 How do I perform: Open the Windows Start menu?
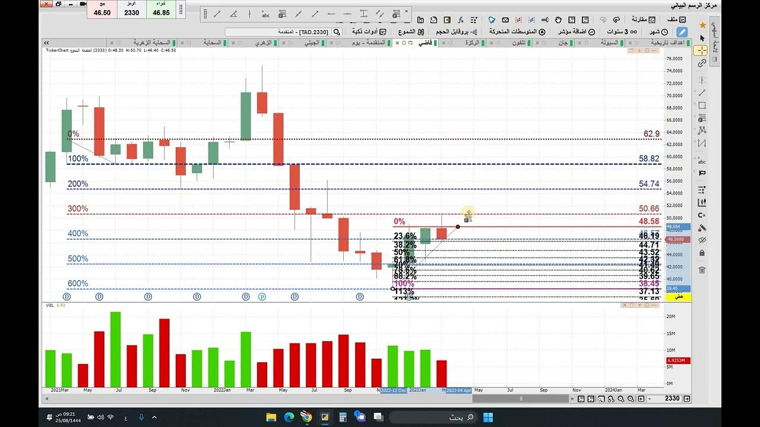[x=487, y=417]
